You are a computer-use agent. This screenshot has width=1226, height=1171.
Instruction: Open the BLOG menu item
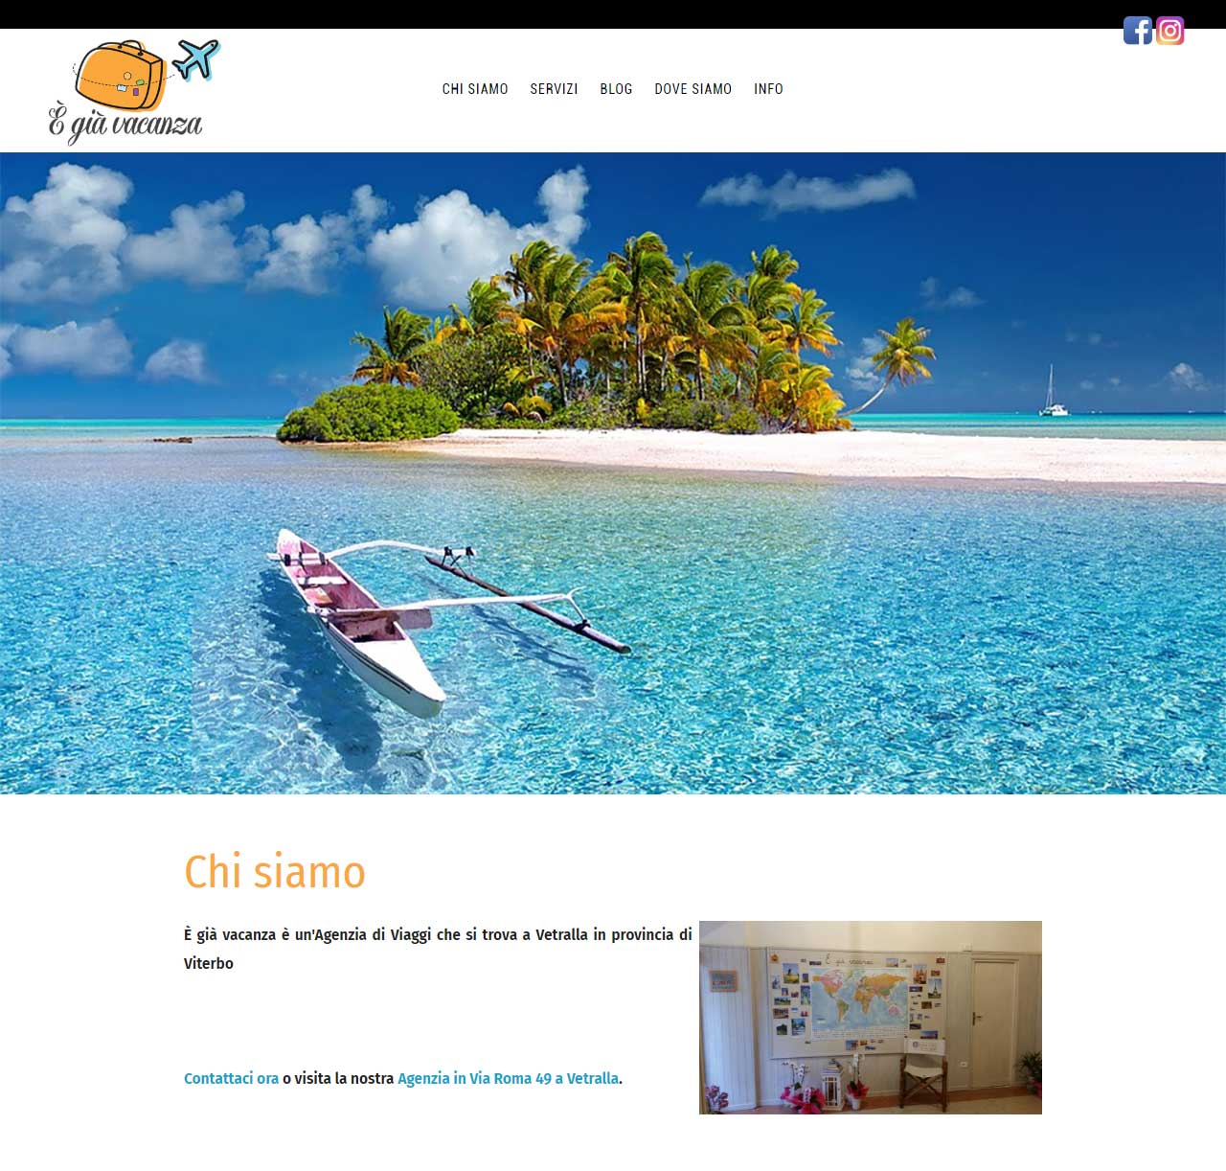[616, 89]
